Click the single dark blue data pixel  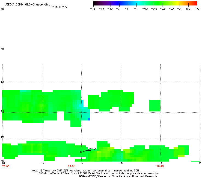[89, 119]
